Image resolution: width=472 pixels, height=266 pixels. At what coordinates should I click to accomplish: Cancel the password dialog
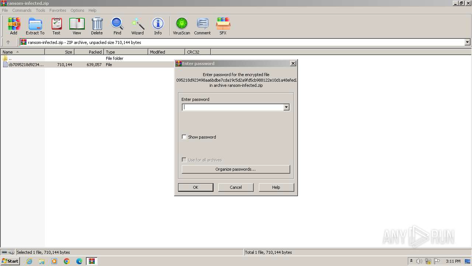236,187
